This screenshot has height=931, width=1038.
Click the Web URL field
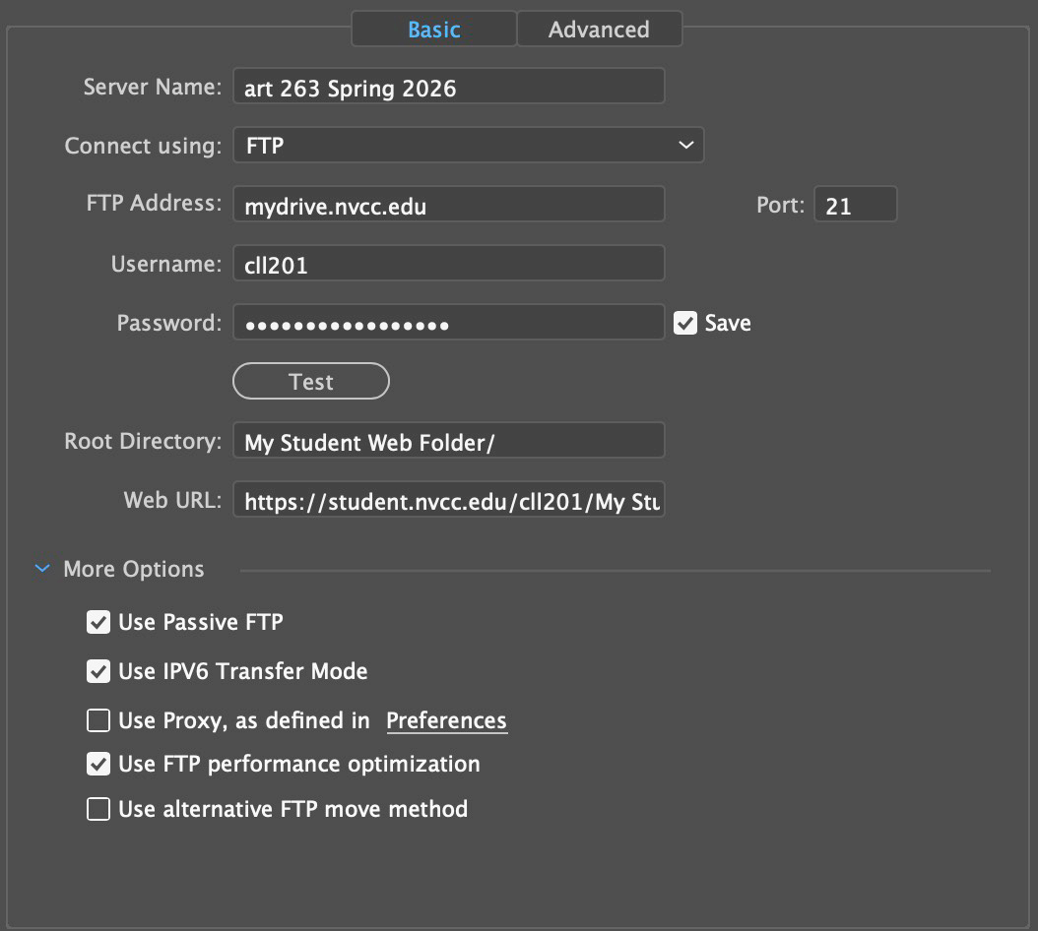coord(448,501)
